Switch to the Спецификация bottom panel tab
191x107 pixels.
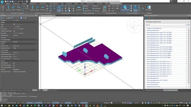pos(149,90)
